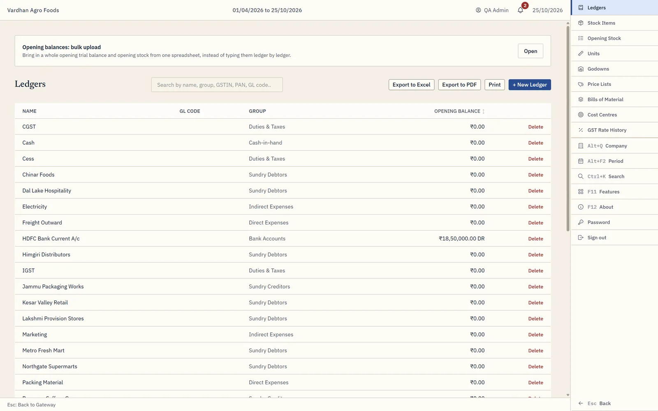658x411 pixels.
Task: Click the Price Lists tag icon
Action: (x=581, y=84)
